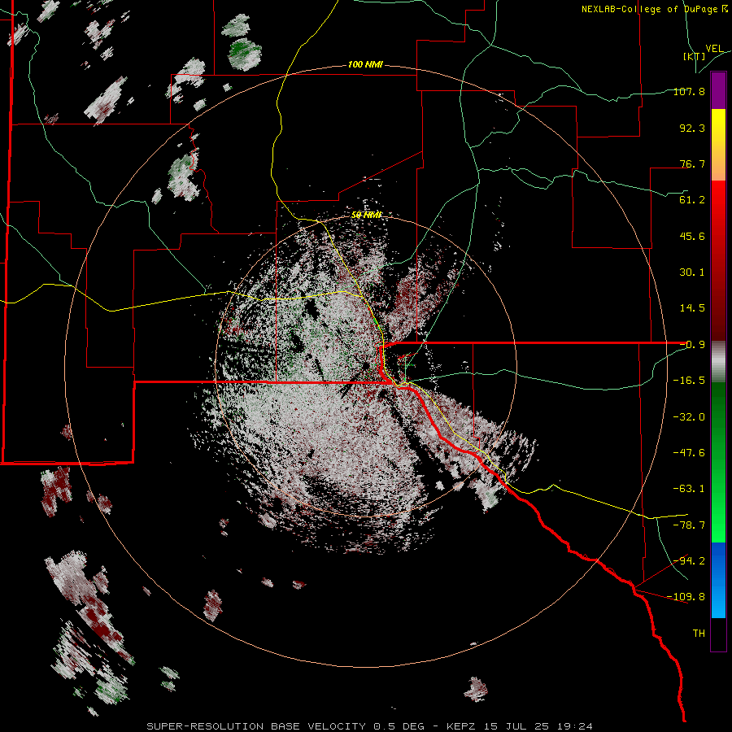
Task: Click the -78.7 velocity scale value
Action: (689, 525)
